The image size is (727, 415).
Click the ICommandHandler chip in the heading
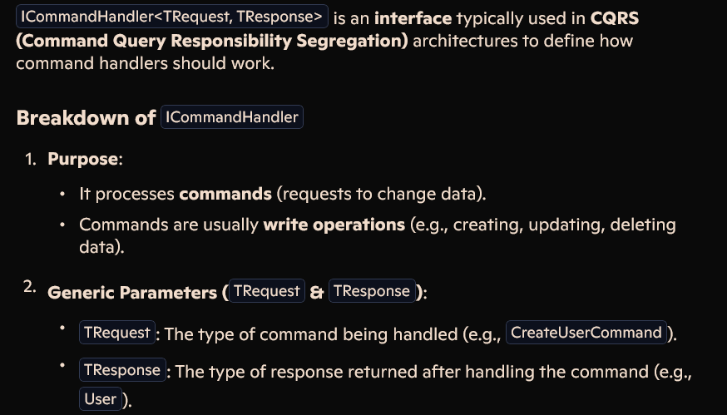(x=232, y=117)
